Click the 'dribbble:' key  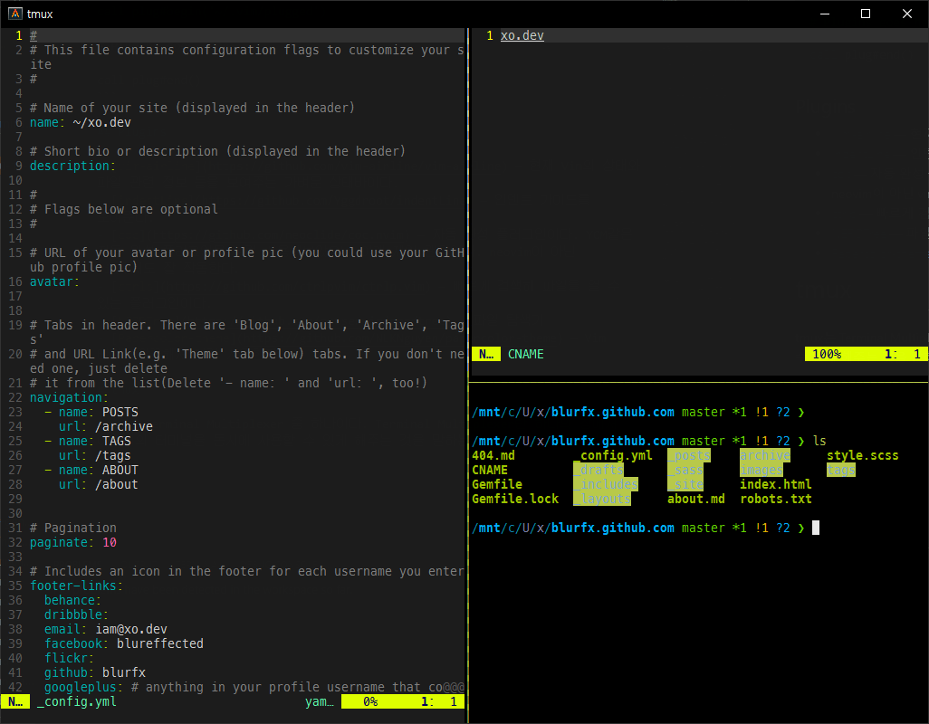click(76, 615)
